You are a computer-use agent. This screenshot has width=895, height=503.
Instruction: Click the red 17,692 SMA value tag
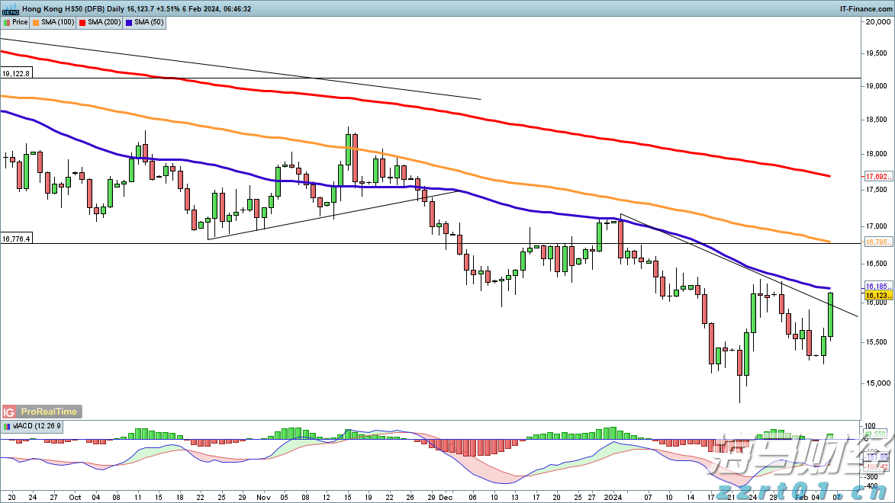tap(875, 177)
